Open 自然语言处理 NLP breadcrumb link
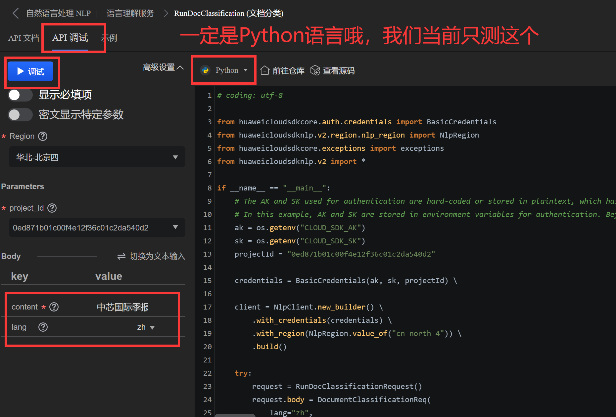Viewport: 616px width, 417px height. [x=58, y=13]
